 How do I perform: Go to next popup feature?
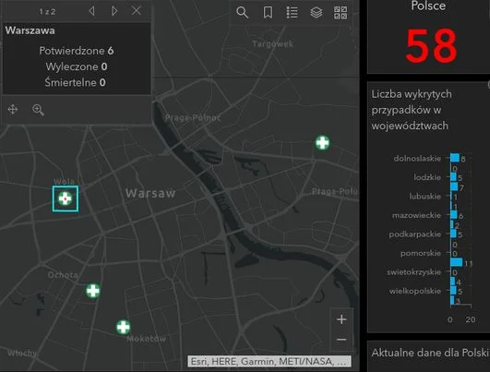114,11
